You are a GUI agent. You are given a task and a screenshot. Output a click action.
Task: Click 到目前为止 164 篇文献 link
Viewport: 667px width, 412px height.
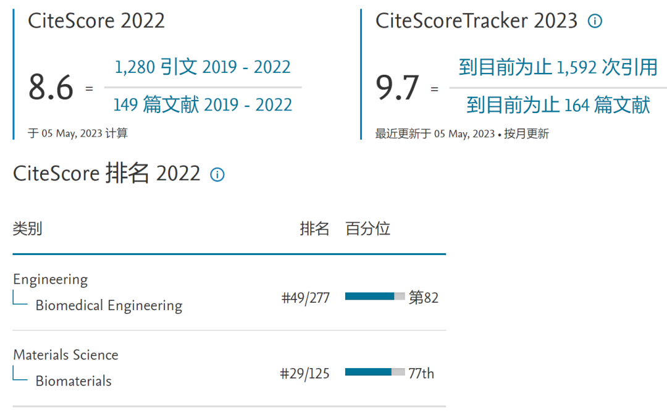point(558,105)
